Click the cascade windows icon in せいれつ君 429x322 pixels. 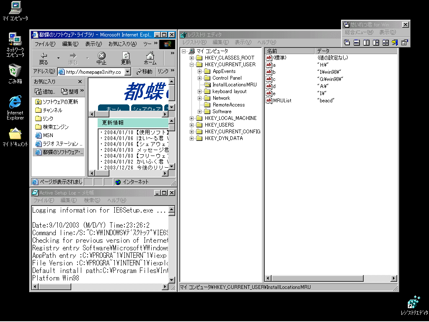(x=347, y=42)
